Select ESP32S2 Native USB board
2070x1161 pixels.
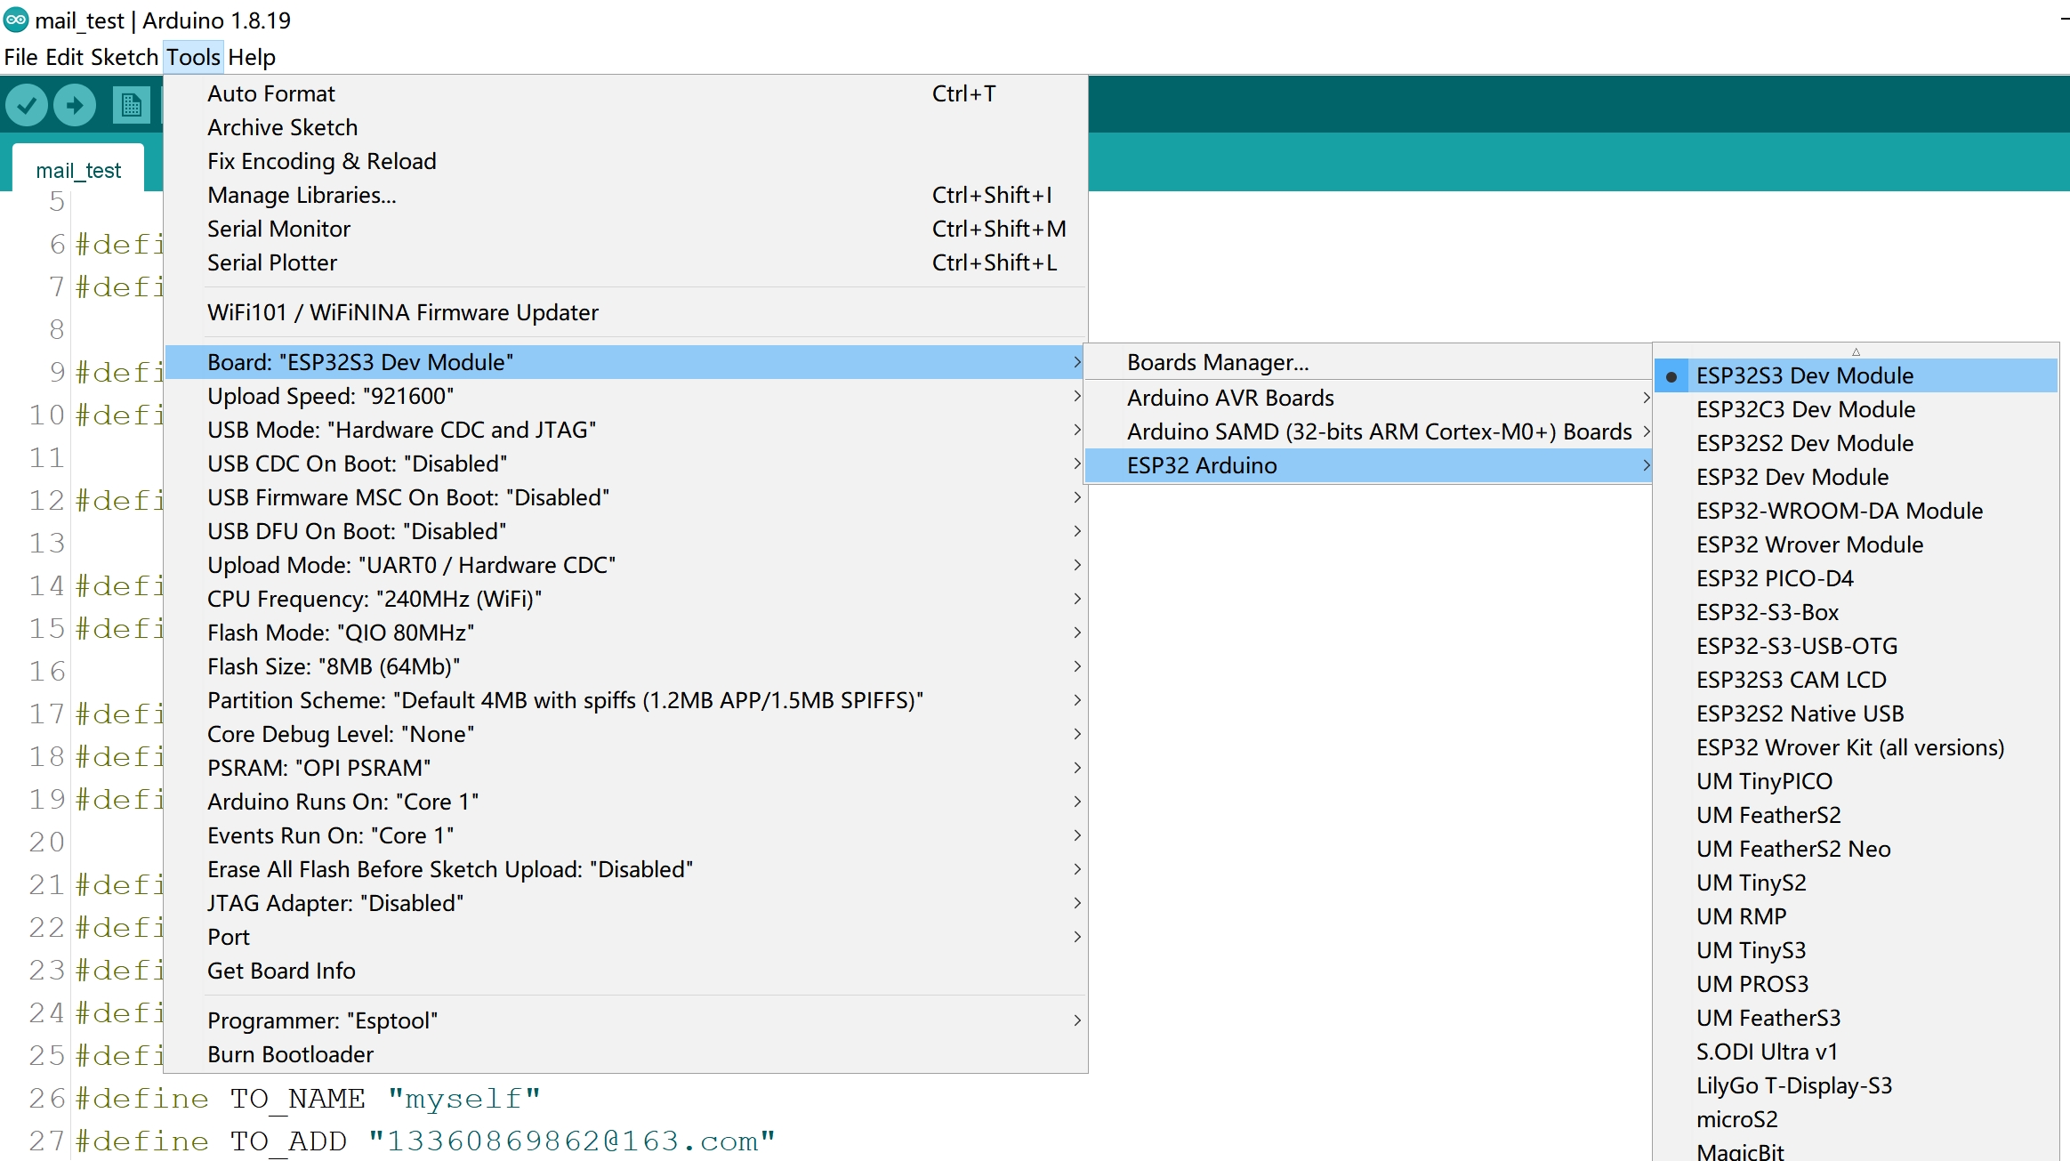coord(1856,714)
